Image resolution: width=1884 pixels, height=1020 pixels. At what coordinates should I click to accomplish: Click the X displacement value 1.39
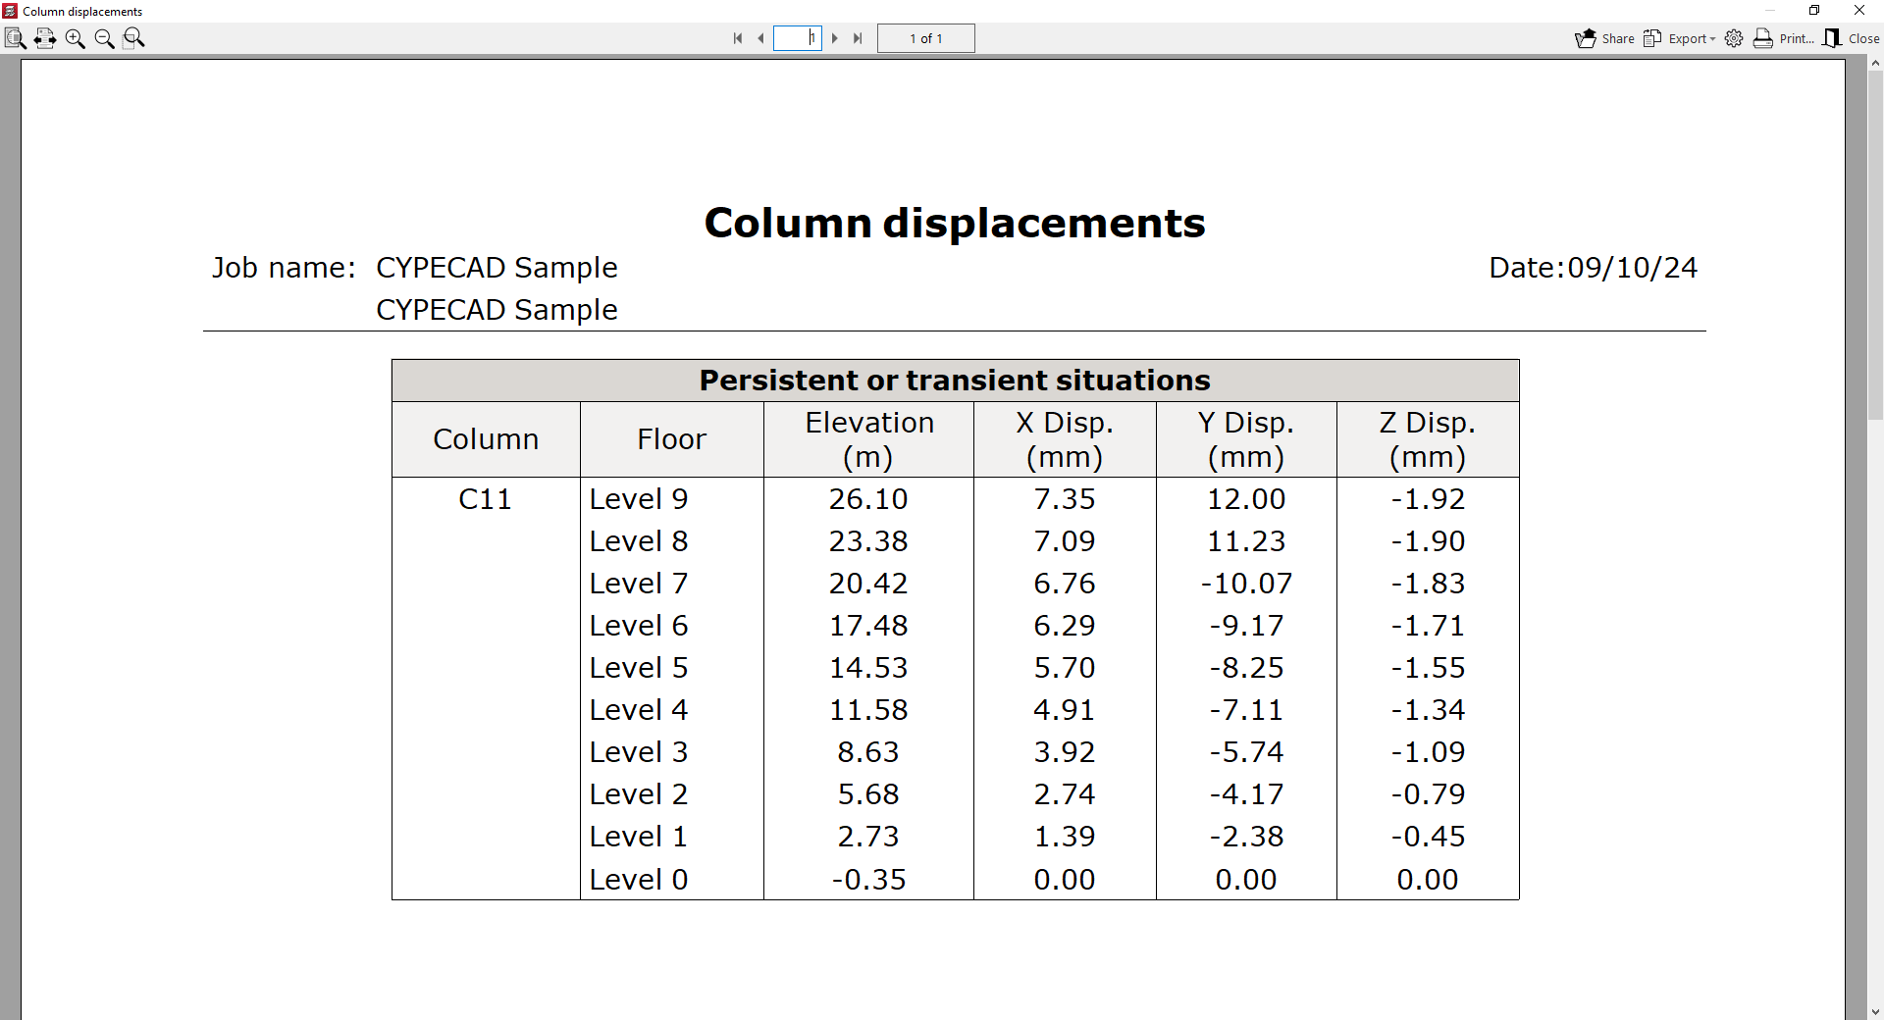(1065, 837)
